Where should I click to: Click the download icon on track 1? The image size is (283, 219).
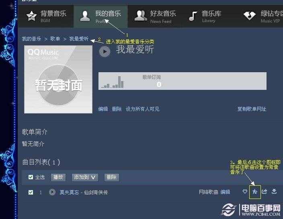point(274,191)
